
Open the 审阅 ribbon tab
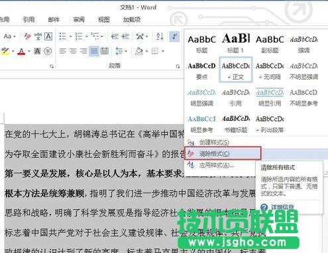[x=79, y=19]
